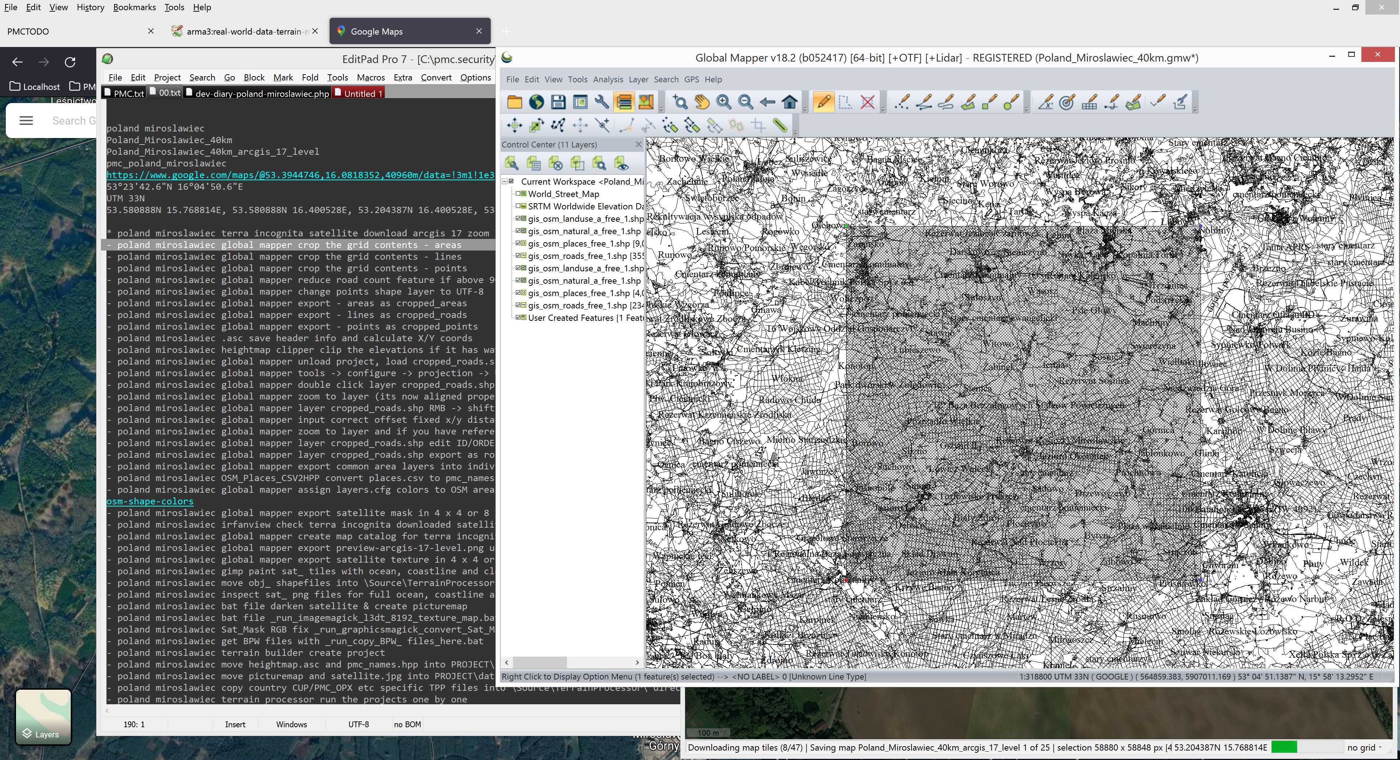The width and height of the screenshot is (1400, 760).
Task: Select the Zoom tool with magnifier-plus cursor
Action: click(x=680, y=102)
